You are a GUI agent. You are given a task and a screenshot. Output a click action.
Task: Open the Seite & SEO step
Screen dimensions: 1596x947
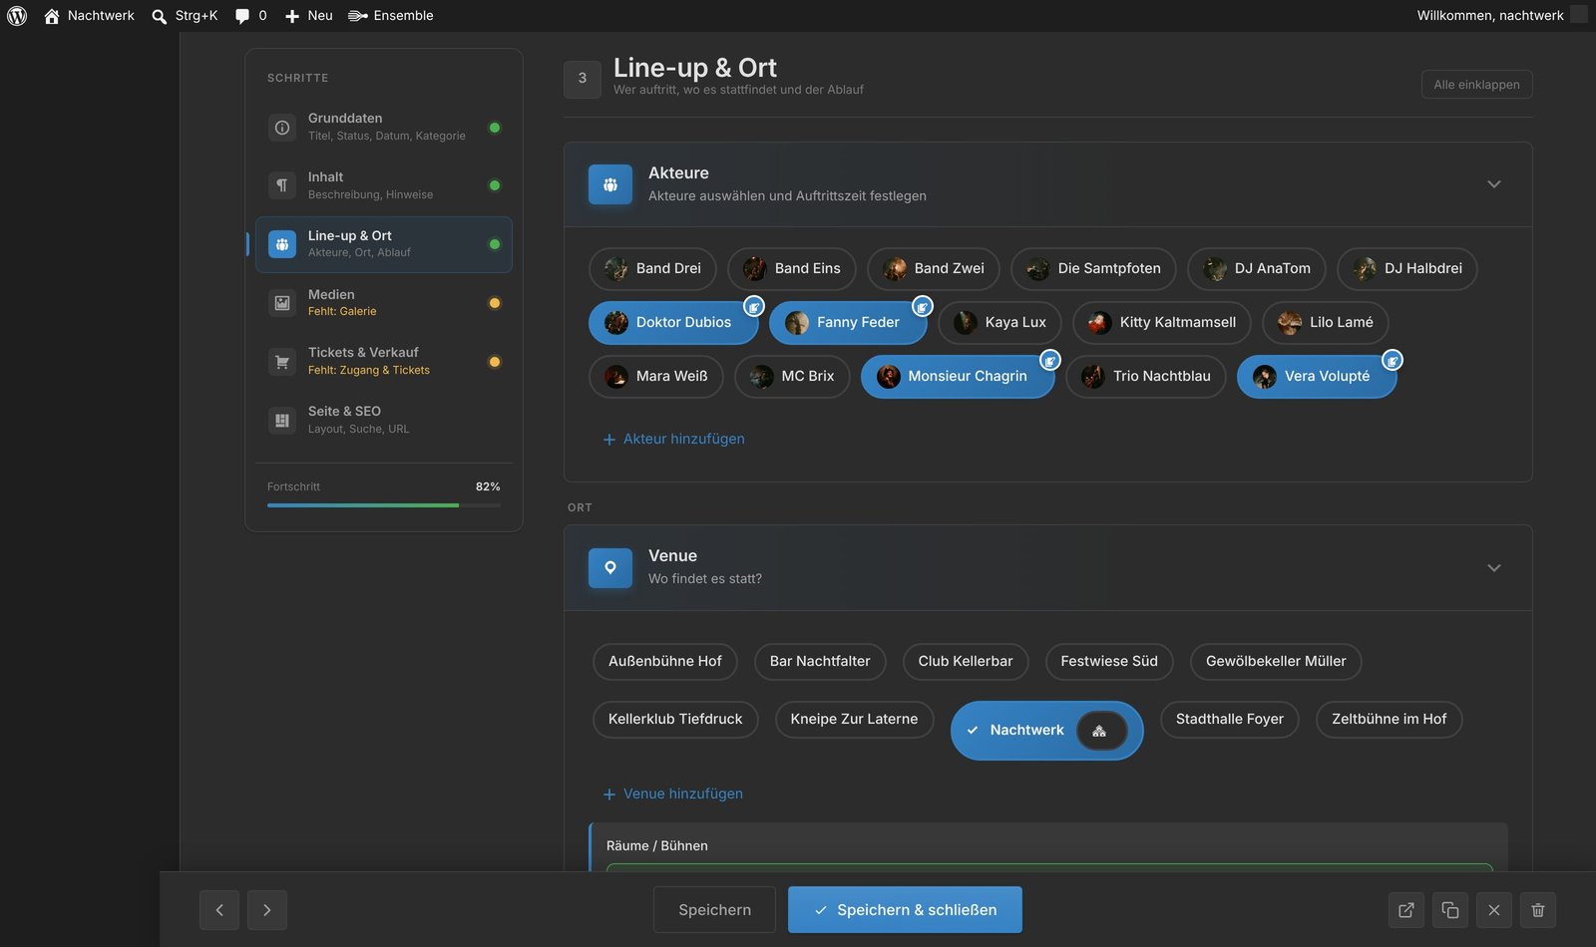(x=384, y=421)
